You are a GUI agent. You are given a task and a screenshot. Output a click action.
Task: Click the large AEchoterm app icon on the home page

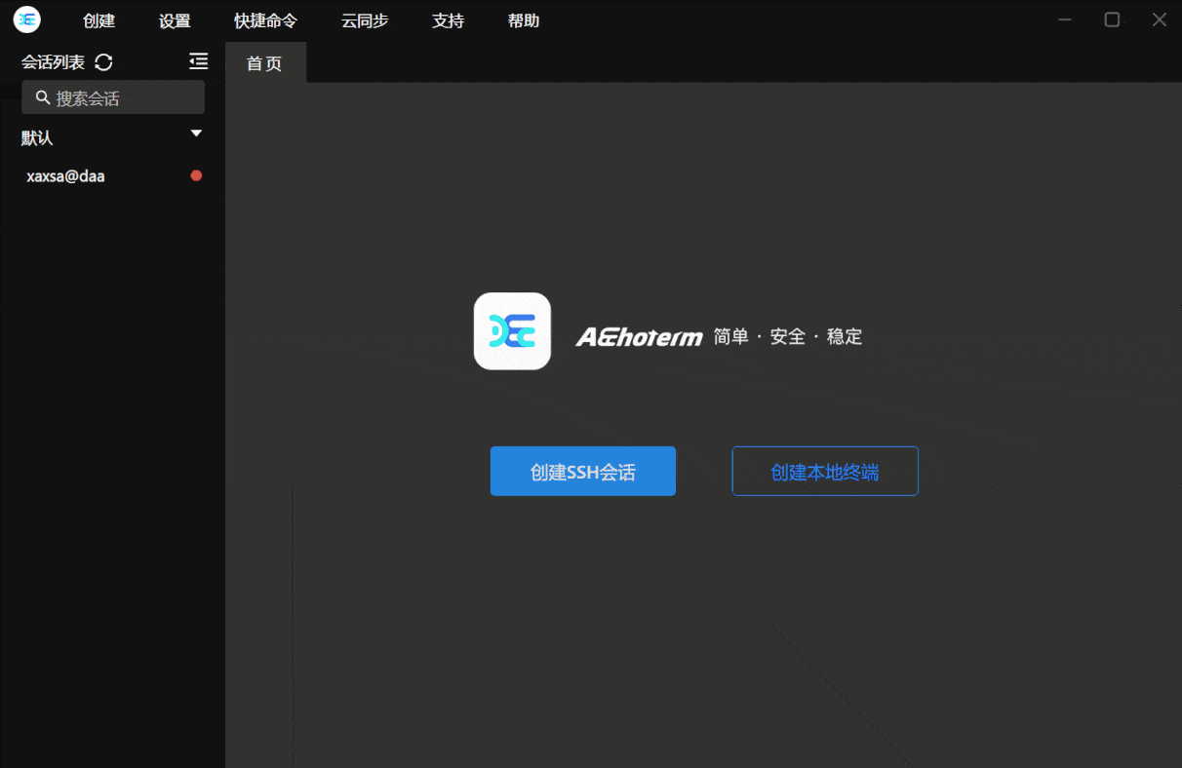click(512, 331)
